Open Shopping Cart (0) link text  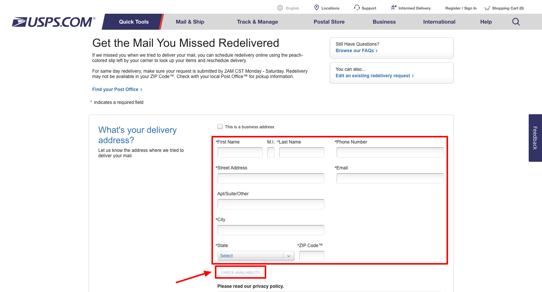tap(508, 8)
